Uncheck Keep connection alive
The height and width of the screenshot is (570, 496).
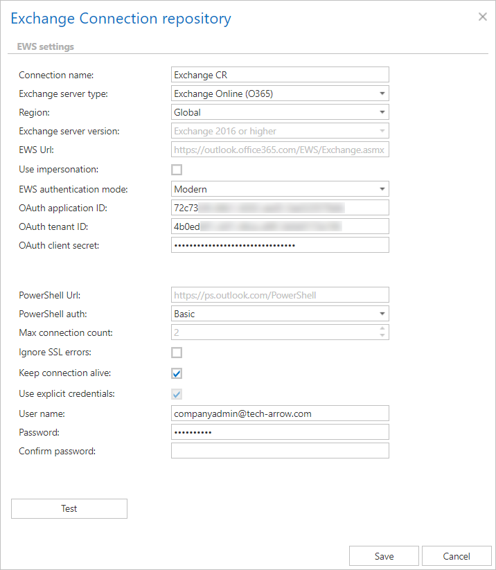click(x=177, y=373)
